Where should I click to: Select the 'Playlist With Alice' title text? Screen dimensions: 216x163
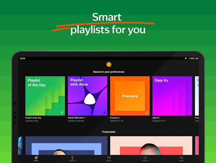point(76,118)
